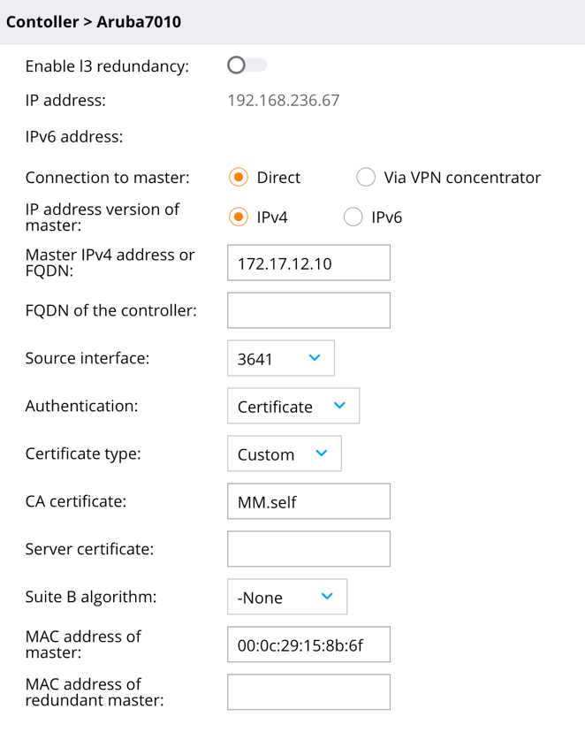Viewport: 585px width, 732px height.
Task: Choose IPv6 as master IP version
Action: point(353,217)
